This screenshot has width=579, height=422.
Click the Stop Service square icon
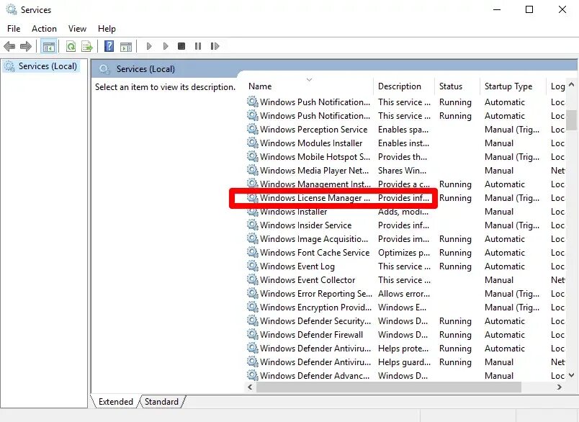181,46
